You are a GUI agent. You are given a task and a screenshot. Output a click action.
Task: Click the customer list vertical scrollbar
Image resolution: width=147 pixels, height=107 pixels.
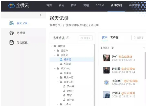click(x=145, y=66)
